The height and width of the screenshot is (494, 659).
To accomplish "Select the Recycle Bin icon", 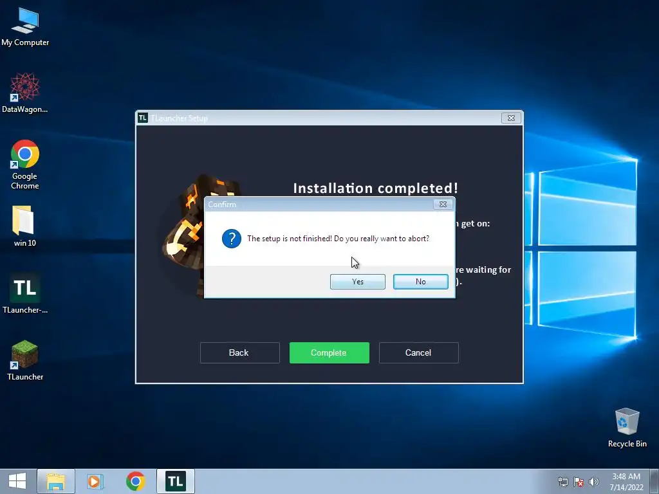I will tap(627, 427).
